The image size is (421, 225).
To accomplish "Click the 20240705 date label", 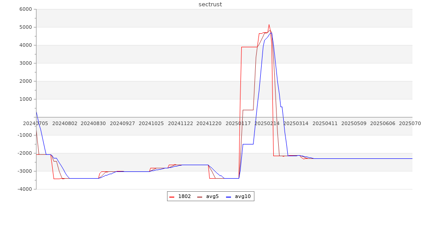I will tap(36, 123).
